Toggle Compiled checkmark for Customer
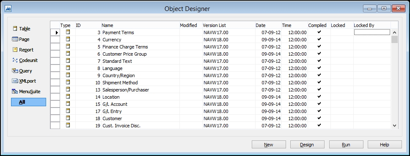This screenshot has width=410, height=156. [x=319, y=118]
